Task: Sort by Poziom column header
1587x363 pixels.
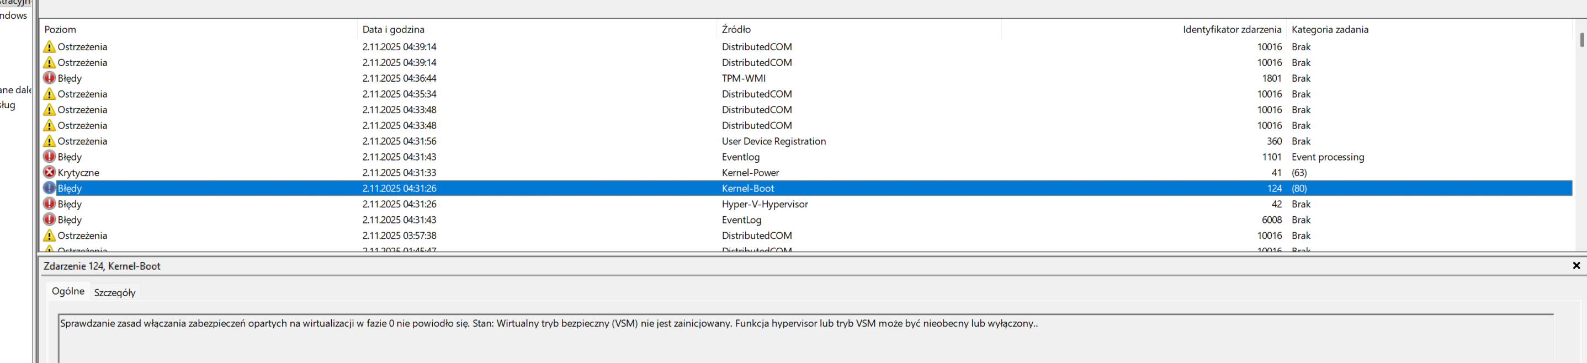Action: (60, 30)
